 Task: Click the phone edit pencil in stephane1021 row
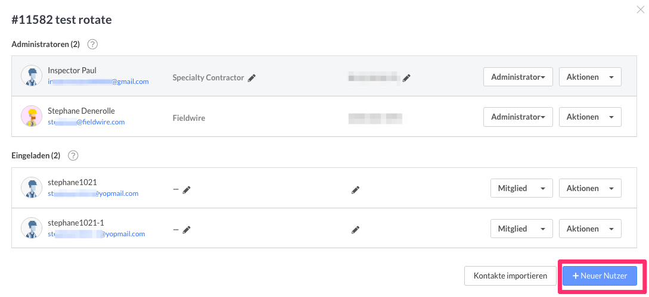click(356, 190)
